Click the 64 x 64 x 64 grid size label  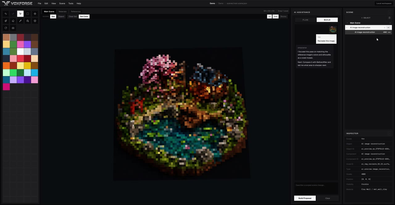click(269, 11)
